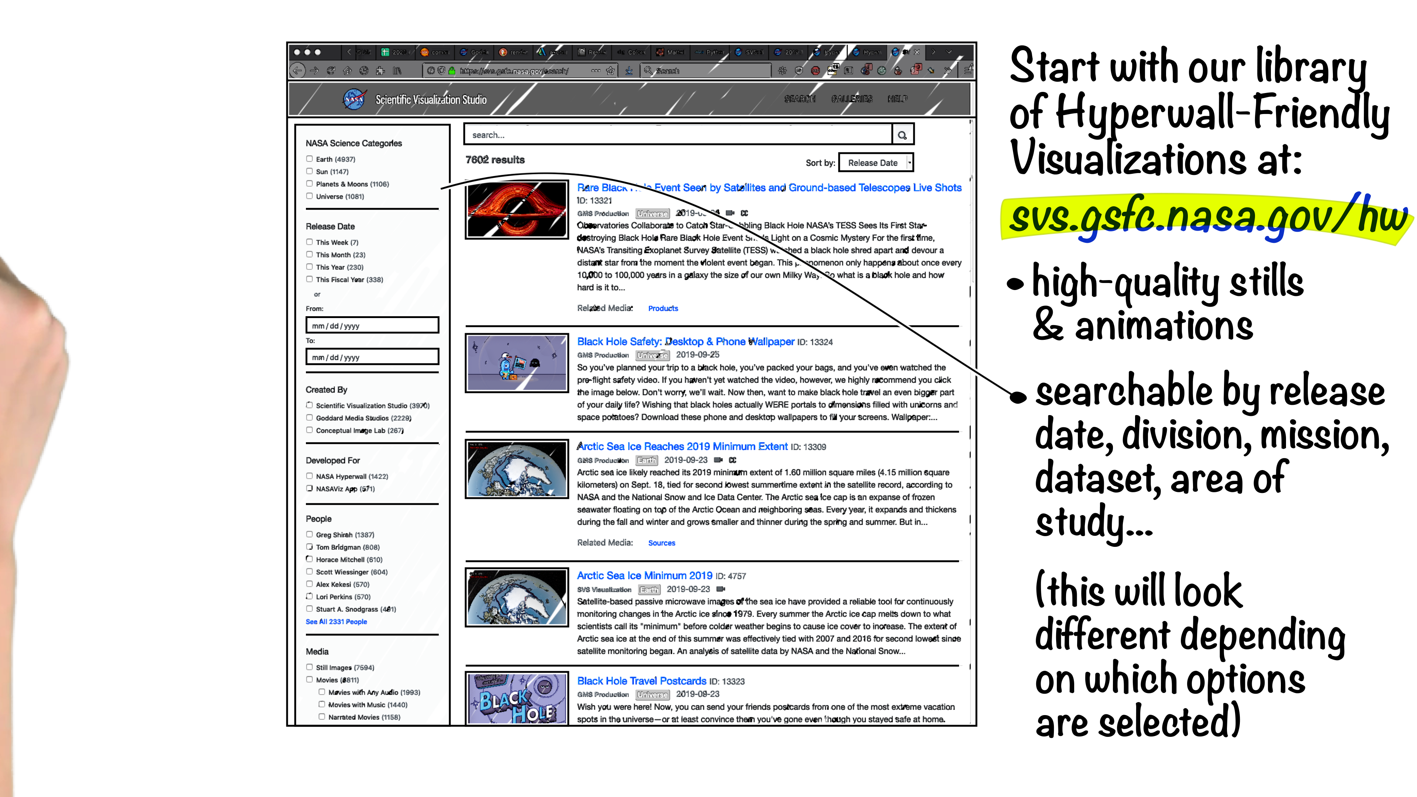Enable the Goddard Media Studios (2229) filter
The width and height of the screenshot is (1417, 797).
coord(309,417)
